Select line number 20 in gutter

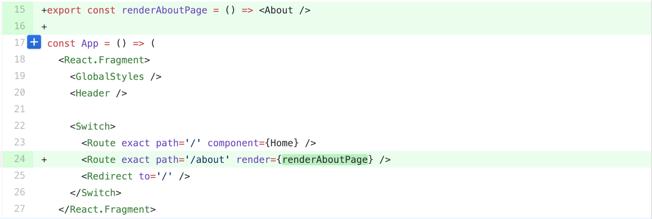20,93
